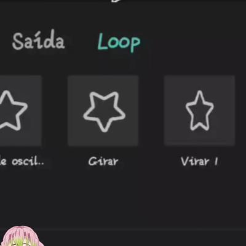Activate the gray Saída heading

pyautogui.click(x=38, y=40)
